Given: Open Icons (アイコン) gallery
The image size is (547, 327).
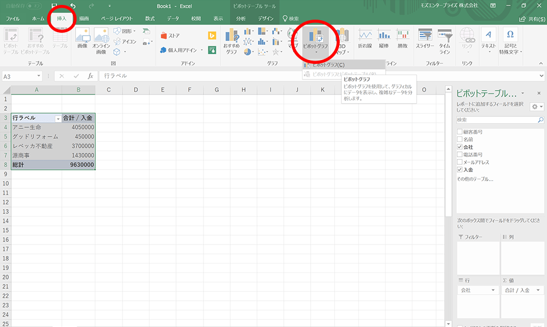Looking at the screenshot, I should 125,41.
